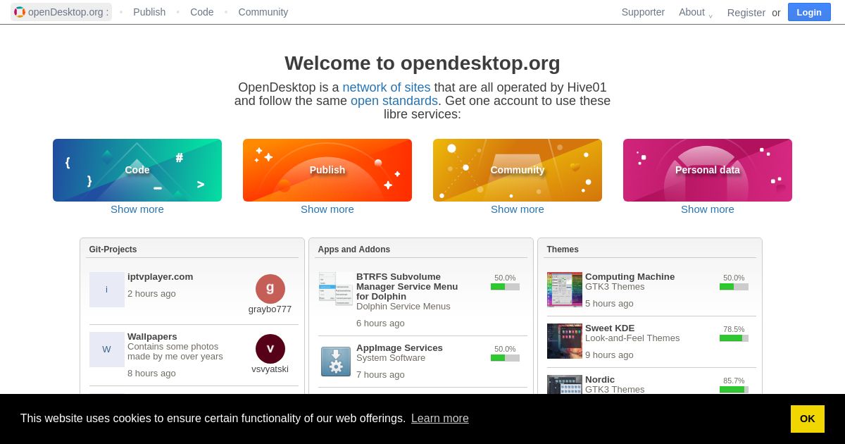Screen dimensions: 845x444
Task: Click the 'Look-and-Feel Themes' category text
Action: (632, 338)
